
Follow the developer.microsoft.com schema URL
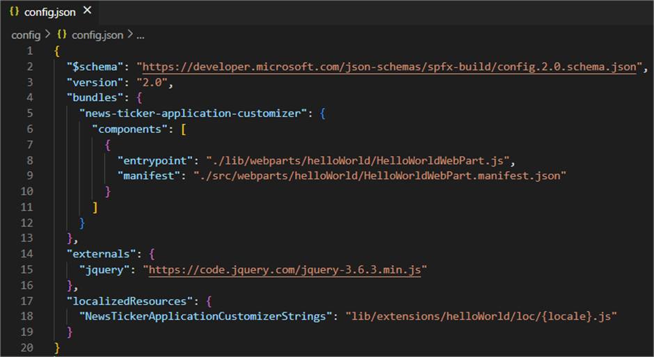pyautogui.click(x=390, y=67)
